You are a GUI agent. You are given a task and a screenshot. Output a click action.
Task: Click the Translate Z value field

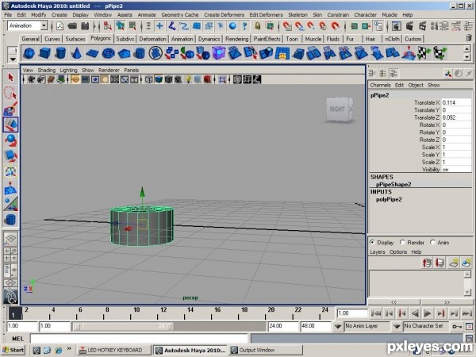456,117
